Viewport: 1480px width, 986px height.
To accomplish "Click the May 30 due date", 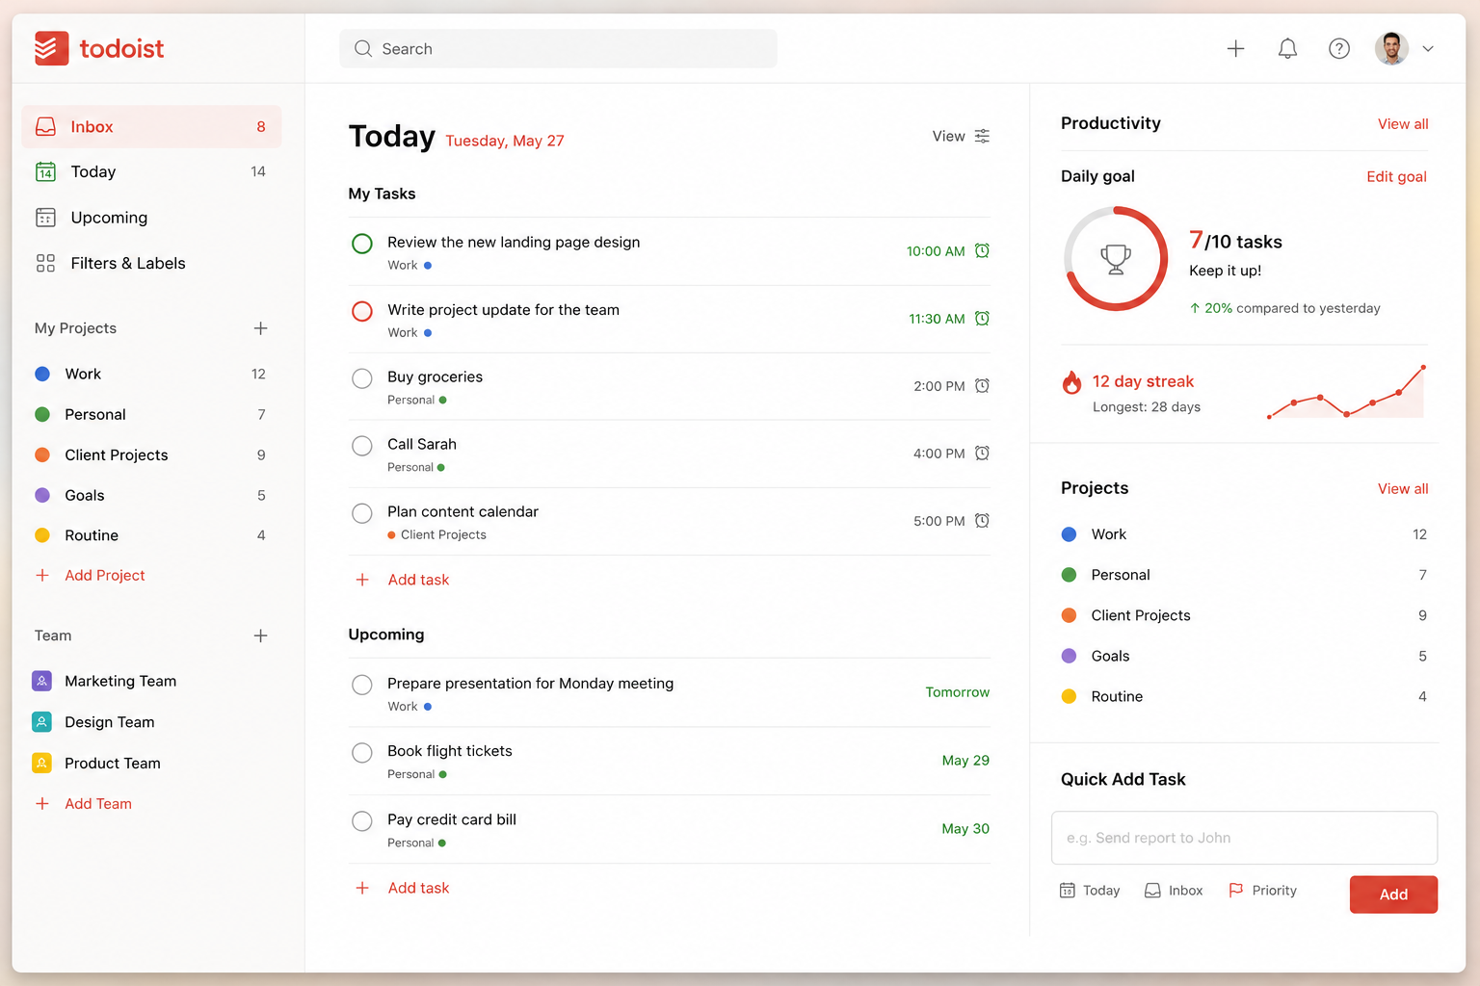I will pyautogui.click(x=965, y=829).
